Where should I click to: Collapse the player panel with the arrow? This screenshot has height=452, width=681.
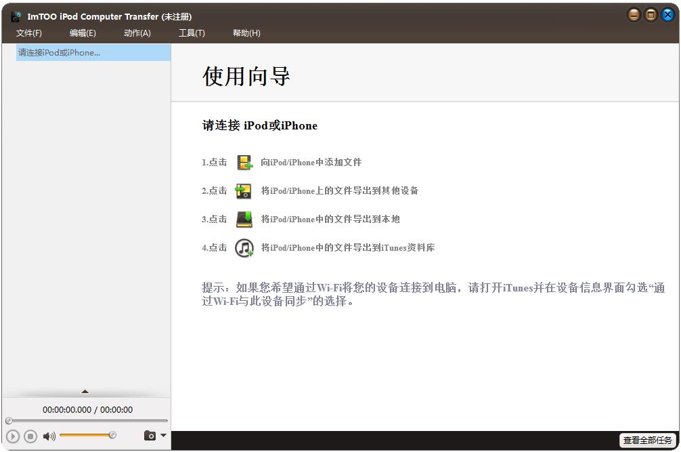pos(85,391)
